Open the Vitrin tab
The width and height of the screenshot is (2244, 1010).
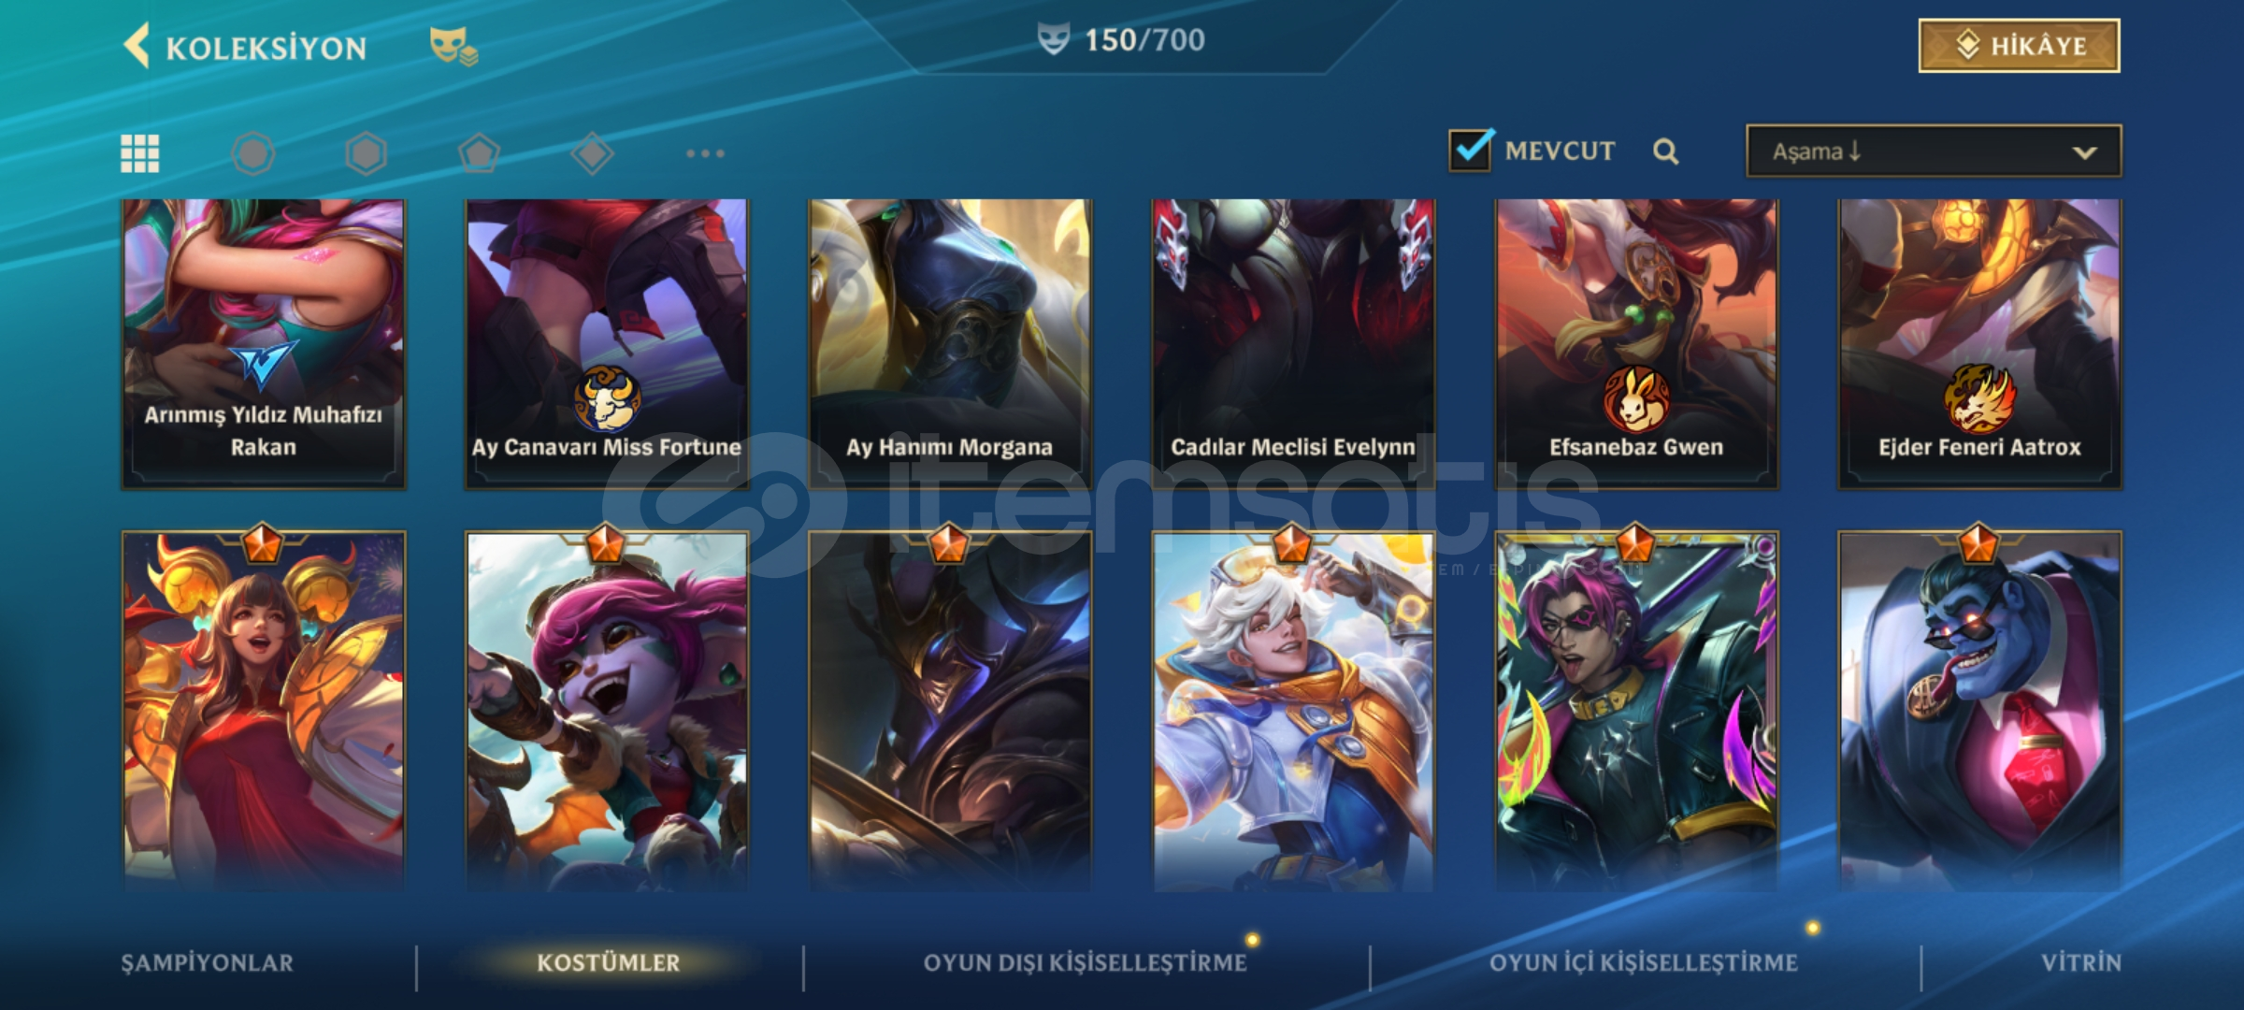2081,963
